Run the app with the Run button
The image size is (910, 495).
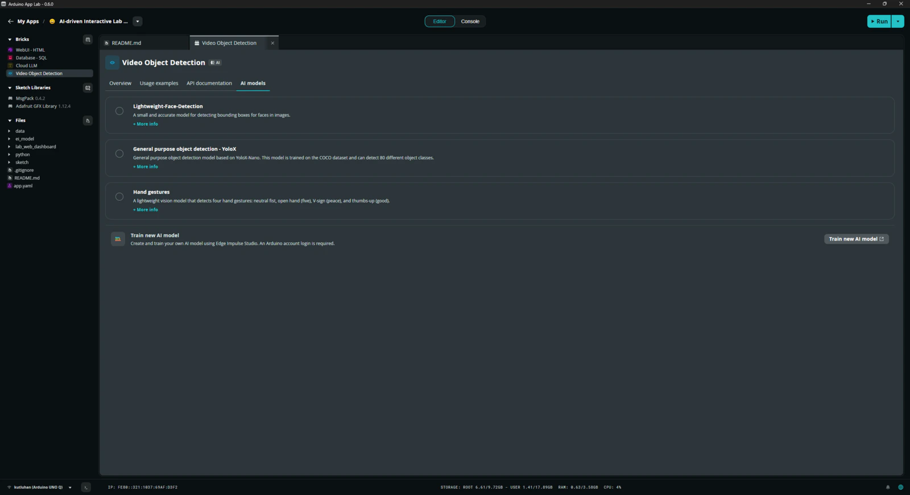(879, 22)
